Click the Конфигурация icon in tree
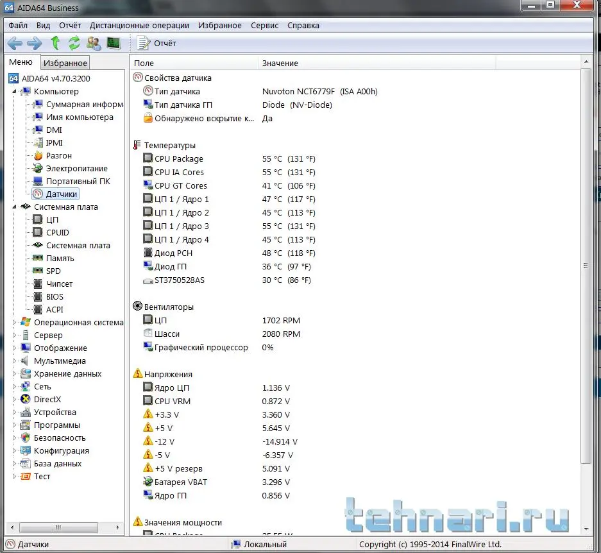 pos(25,450)
